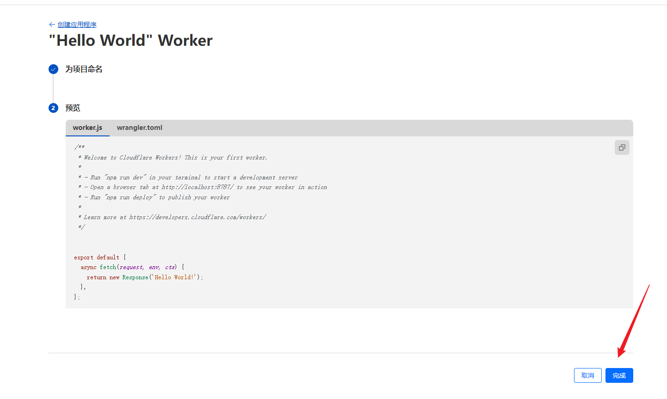The width and height of the screenshot is (667, 399).
Task: Click the 为项目命名 step label
Action: tap(84, 69)
